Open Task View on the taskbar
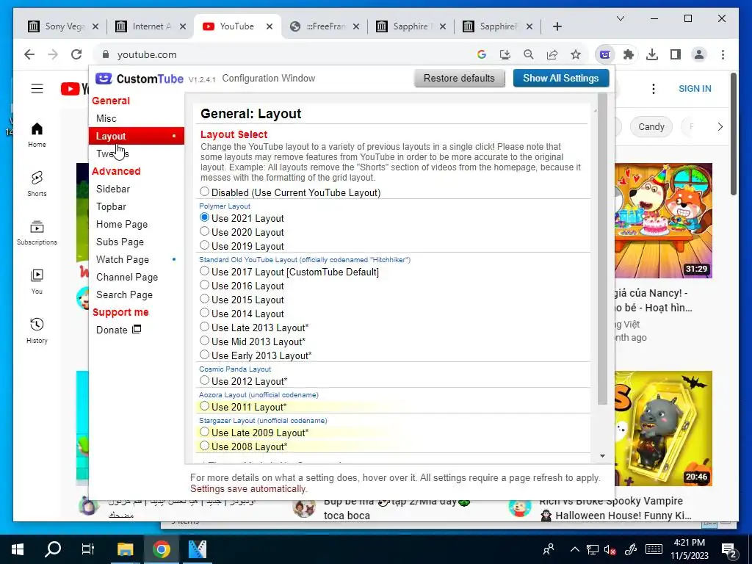This screenshot has width=752, height=564. pos(88,549)
